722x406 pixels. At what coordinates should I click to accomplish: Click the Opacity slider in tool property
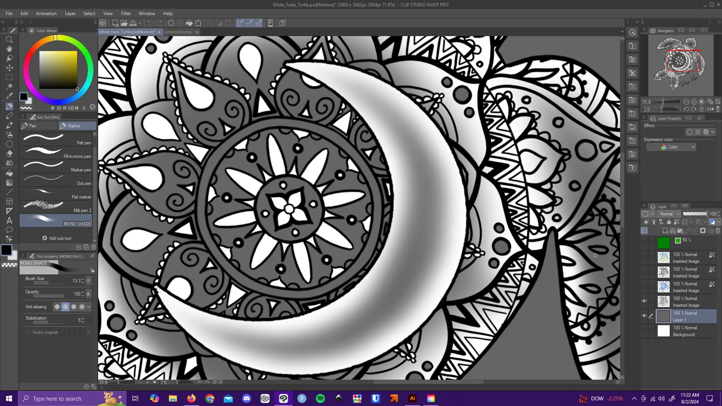(48, 296)
